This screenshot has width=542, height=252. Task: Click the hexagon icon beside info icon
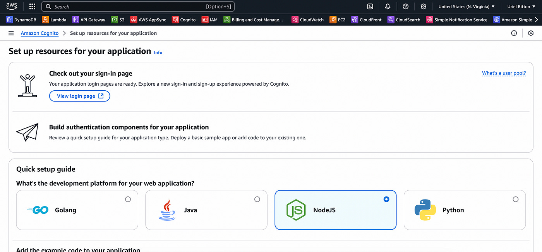[531, 33]
